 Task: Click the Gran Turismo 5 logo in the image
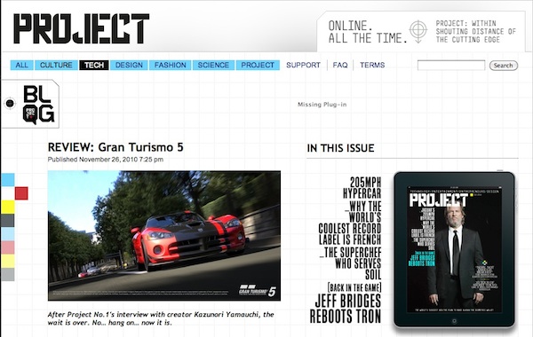pyautogui.click(x=258, y=291)
